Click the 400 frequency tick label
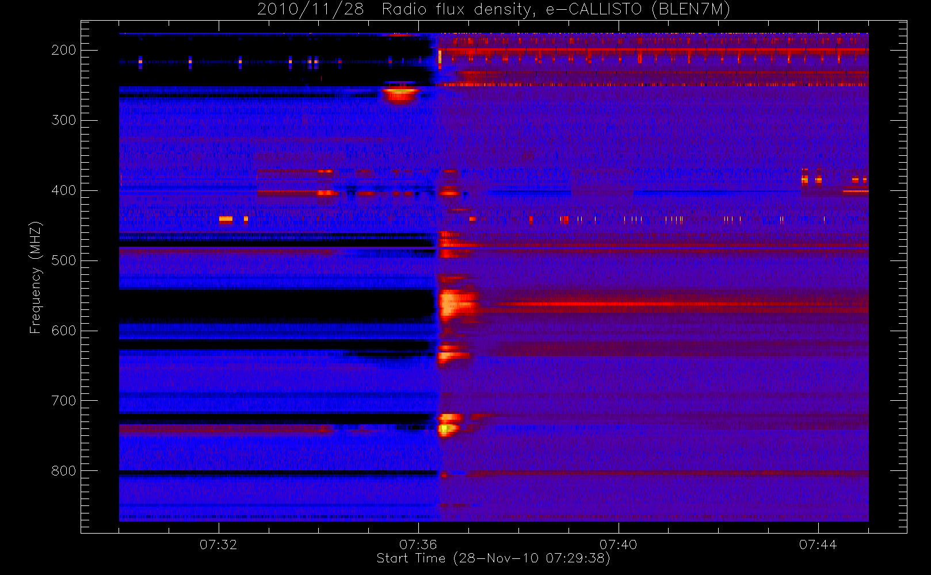Image resolution: width=931 pixels, height=575 pixels. click(x=63, y=190)
